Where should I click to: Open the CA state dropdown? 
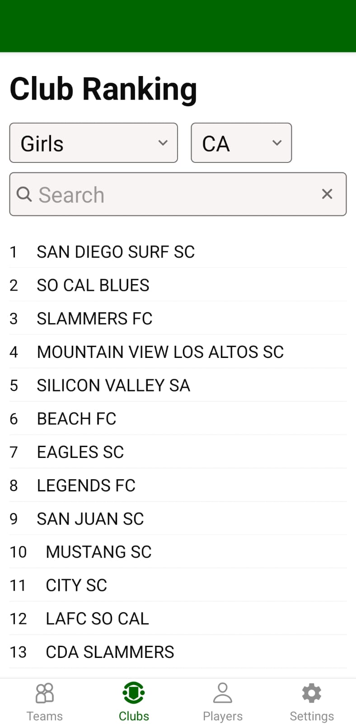pyautogui.click(x=241, y=143)
